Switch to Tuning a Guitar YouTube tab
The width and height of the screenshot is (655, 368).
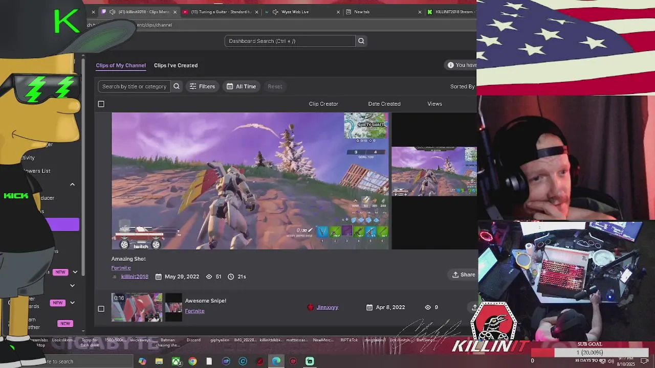(x=221, y=12)
